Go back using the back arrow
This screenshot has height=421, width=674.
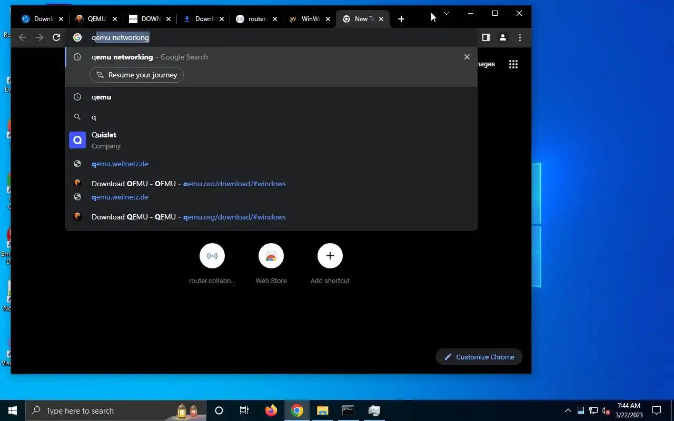tap(23, 37)
